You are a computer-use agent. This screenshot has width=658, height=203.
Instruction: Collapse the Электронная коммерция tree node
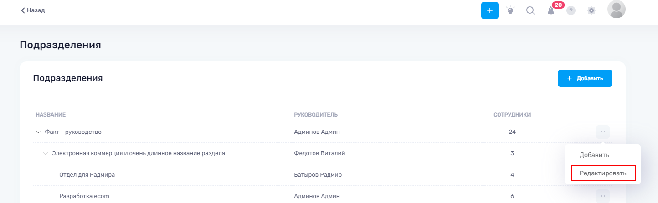46,153
